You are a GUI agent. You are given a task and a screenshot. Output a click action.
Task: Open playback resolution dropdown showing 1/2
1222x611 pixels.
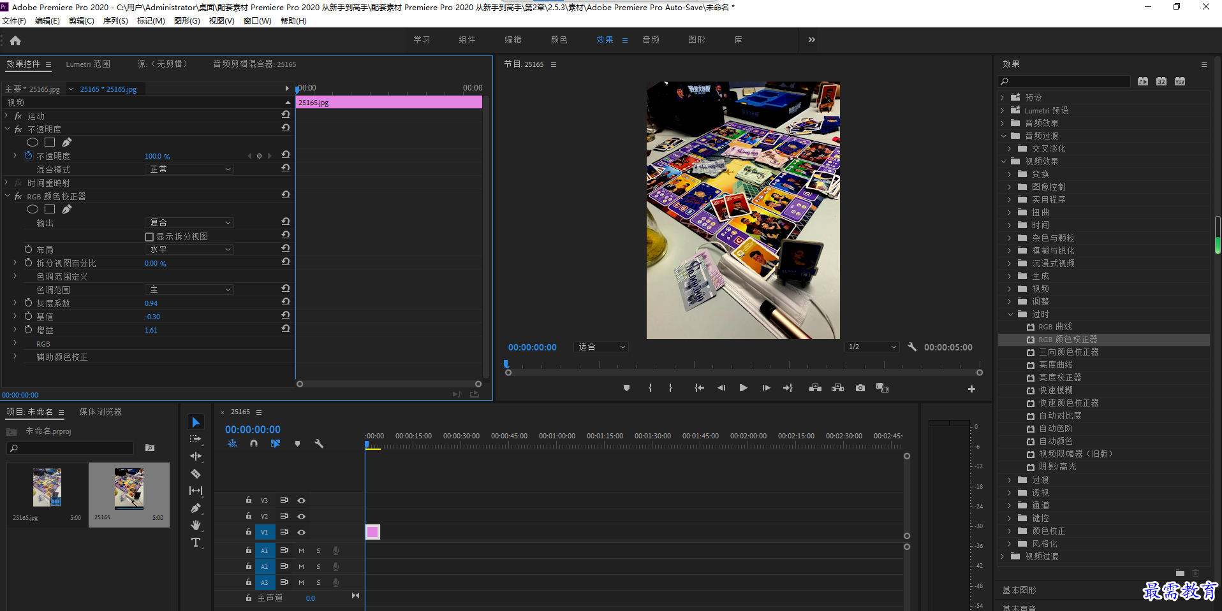click(872, 347)
